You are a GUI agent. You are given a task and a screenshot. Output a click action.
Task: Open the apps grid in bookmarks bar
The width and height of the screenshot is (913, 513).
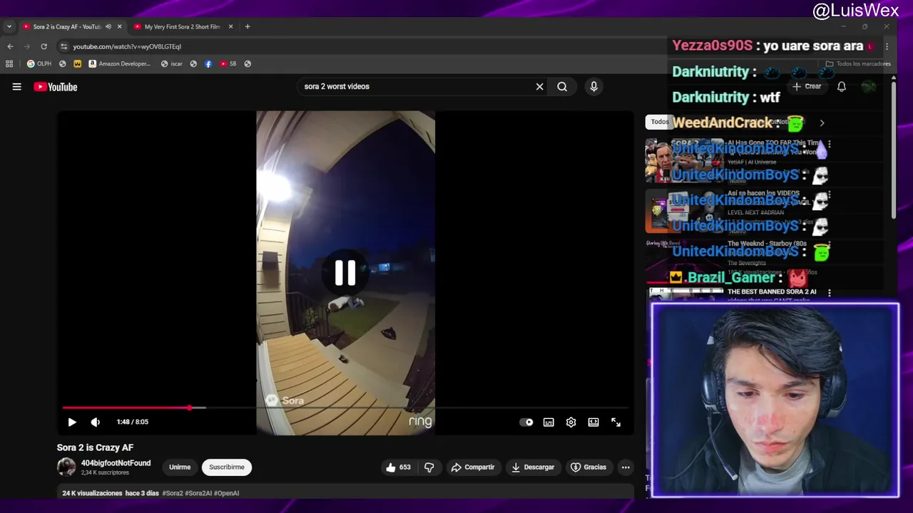tap(9, 63)
